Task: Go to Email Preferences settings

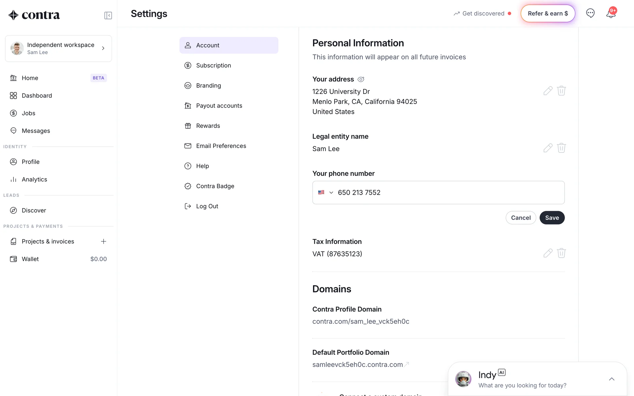Action: tap(221, 146)
